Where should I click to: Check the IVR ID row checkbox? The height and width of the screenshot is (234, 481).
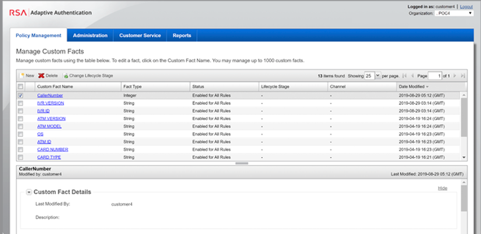point(21,111)
